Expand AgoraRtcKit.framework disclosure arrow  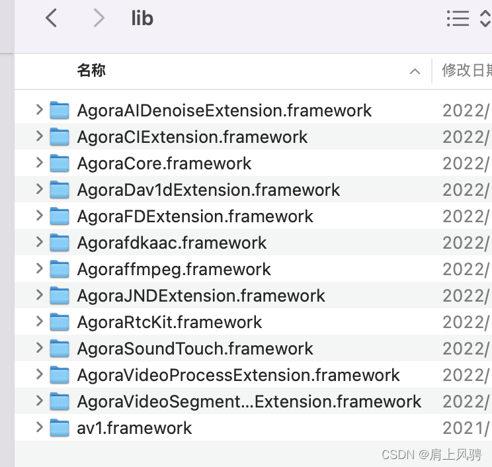[x=39, y=321]
